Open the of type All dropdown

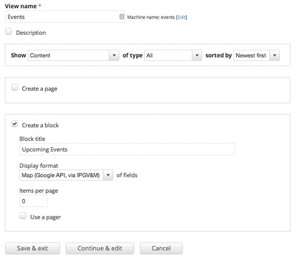click(173, 55)
